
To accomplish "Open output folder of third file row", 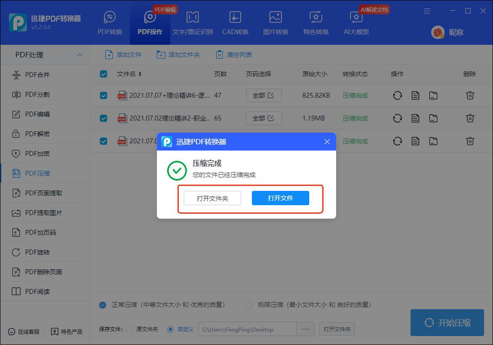I will click(433, 141).
